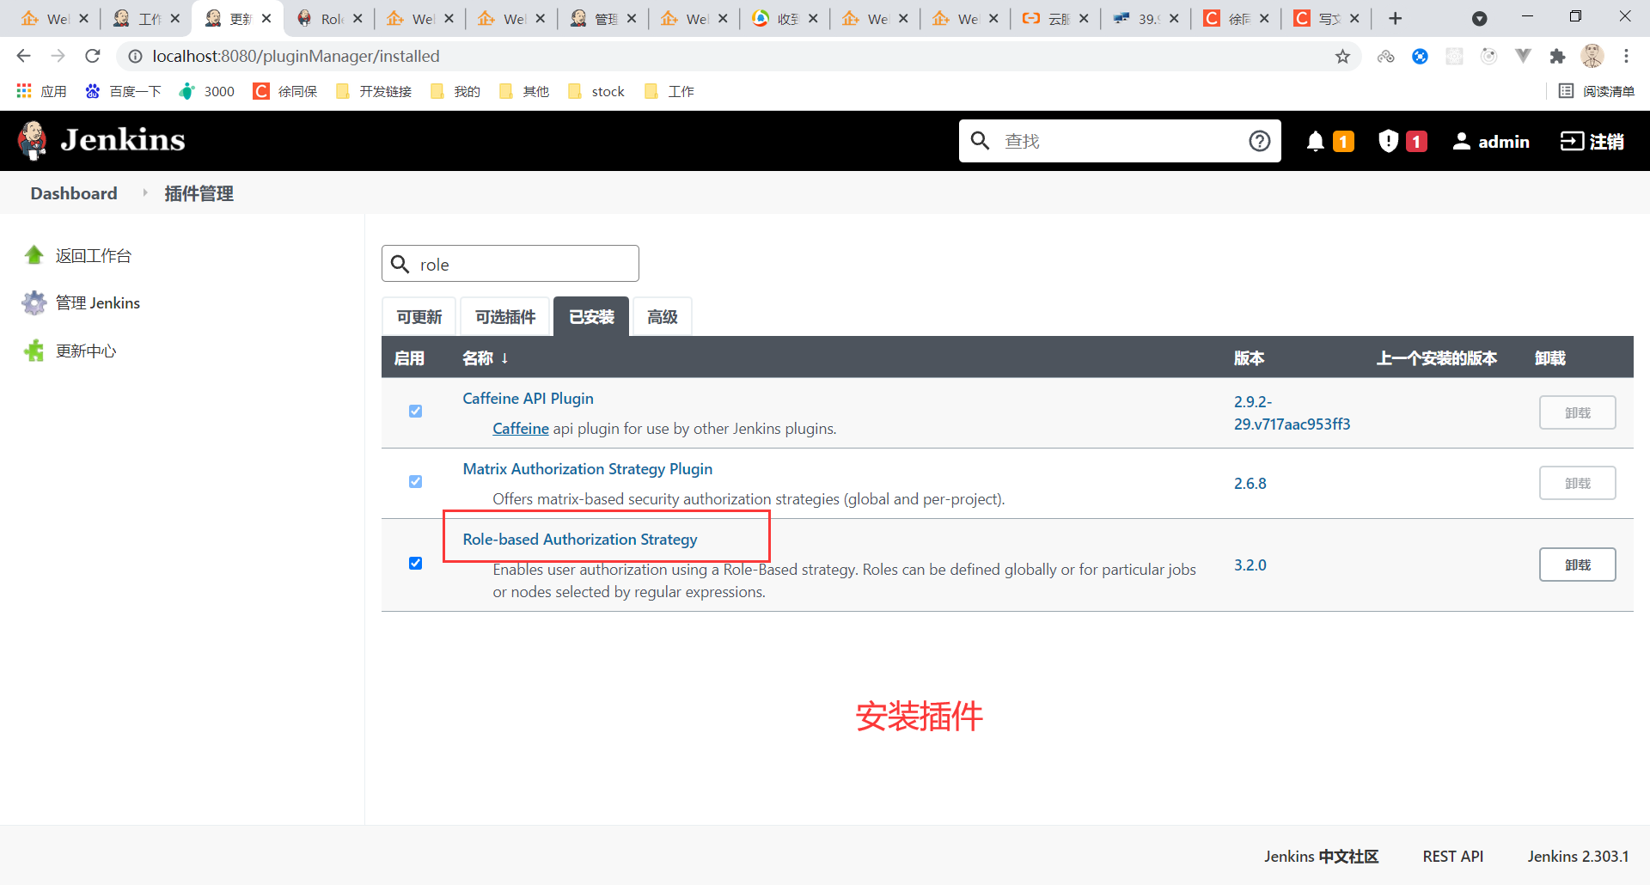Screen dimensions: 1650x885
Task: Open the stock bookmark folder
Action: 596,91
